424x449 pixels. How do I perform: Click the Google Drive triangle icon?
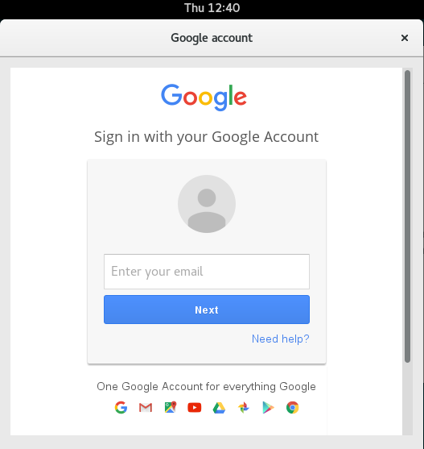(x=219, y=408)
